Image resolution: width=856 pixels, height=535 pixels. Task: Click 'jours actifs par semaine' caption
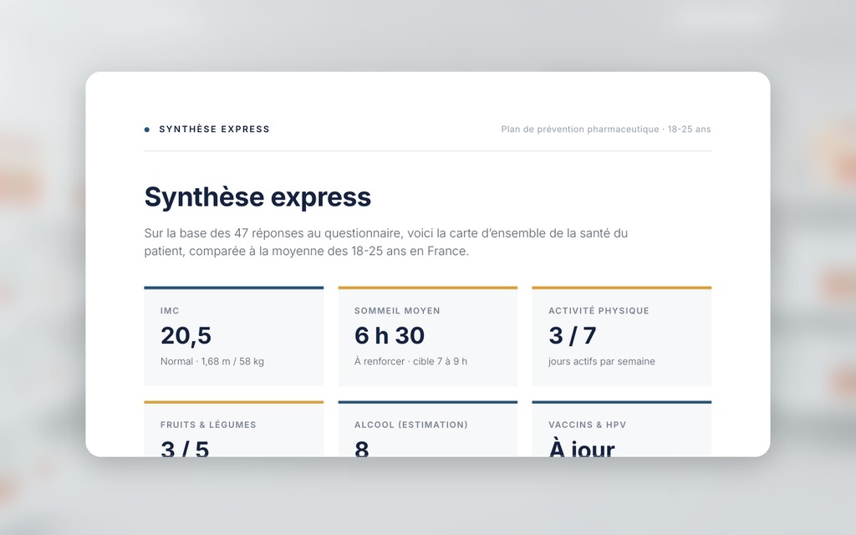[602, 361]
